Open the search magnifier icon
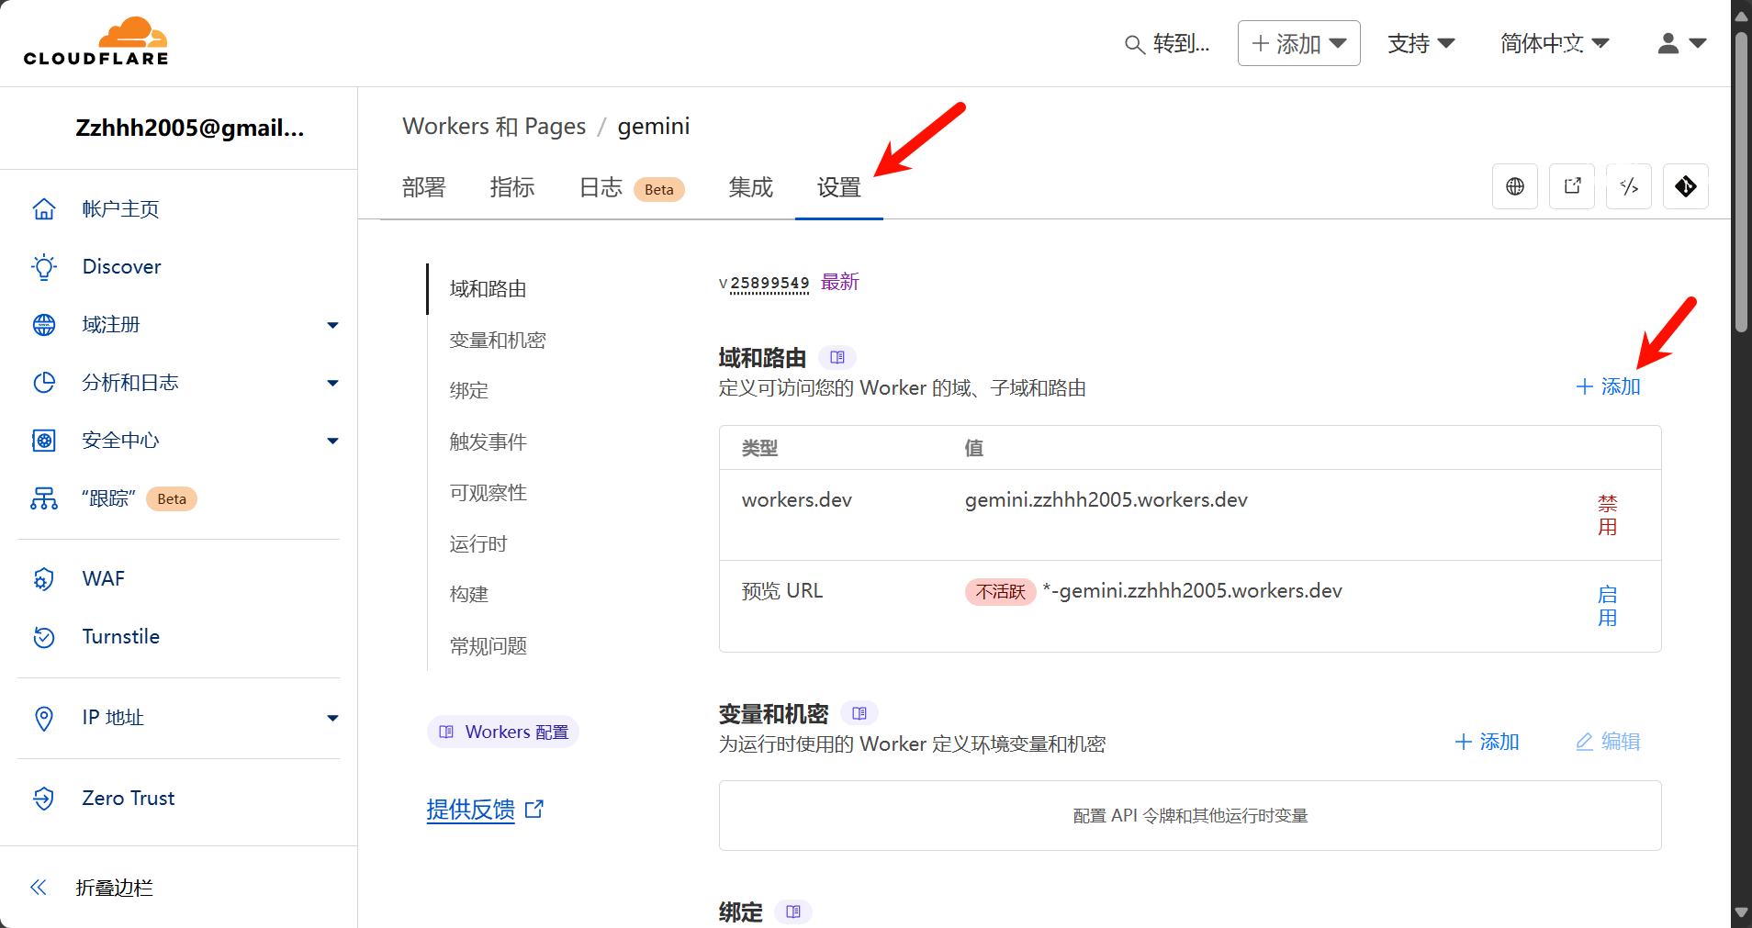 [x=1135, y=44]
